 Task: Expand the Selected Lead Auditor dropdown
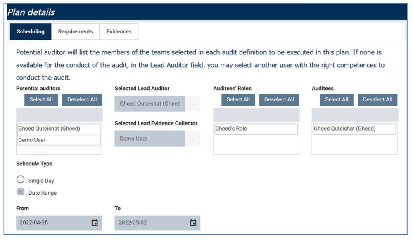click(x=192, y=104)
